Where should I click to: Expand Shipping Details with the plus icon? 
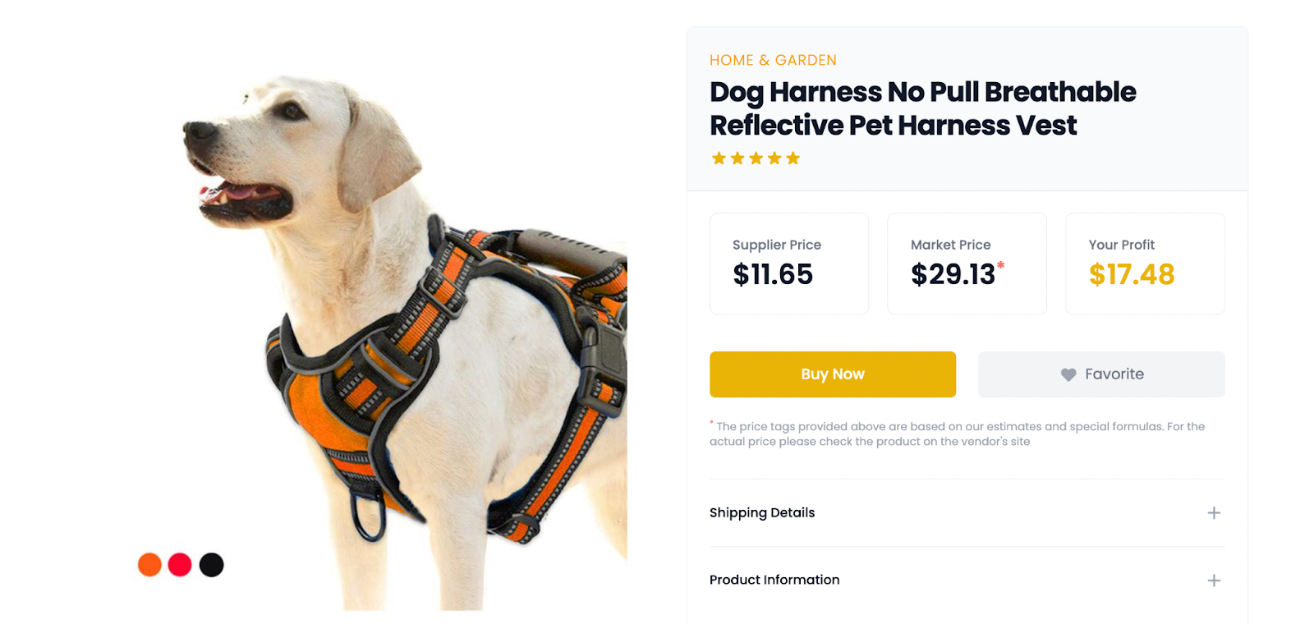(1214, 513)
